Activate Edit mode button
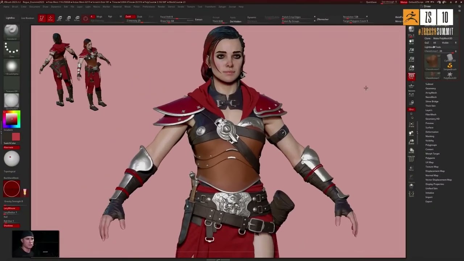Image resolution: width=464 pixels, height=261 pixels. click(x=42, y=18)
